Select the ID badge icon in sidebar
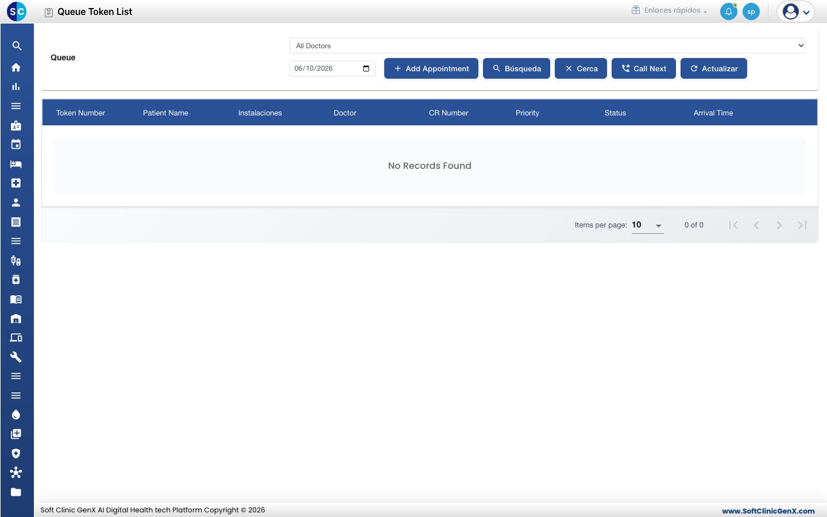827x517 pixels. coord(16,125)
